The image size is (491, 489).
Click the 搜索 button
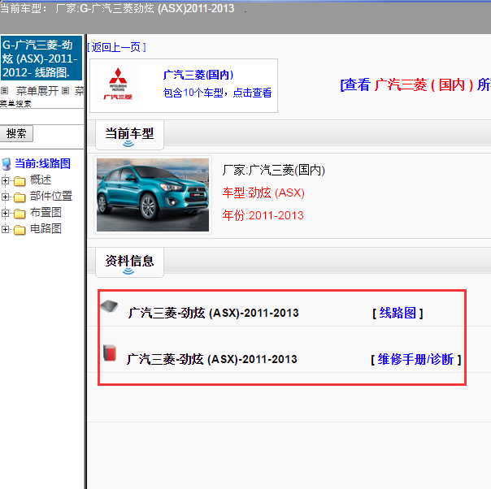[16, 133]
